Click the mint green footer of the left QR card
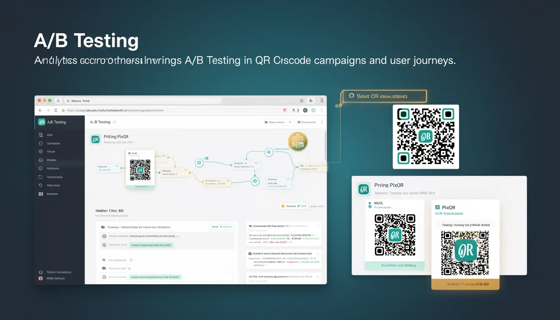Screen dimensions: 560x320 [x=395, y=266]
